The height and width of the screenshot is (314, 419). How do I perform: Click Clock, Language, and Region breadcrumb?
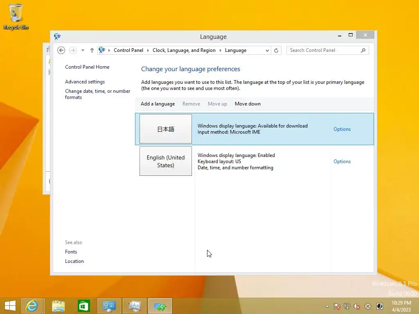tap(184, 50)
